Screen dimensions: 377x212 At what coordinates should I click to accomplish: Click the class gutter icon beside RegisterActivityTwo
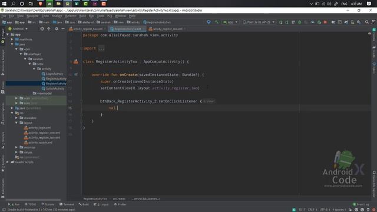(76, 61)
